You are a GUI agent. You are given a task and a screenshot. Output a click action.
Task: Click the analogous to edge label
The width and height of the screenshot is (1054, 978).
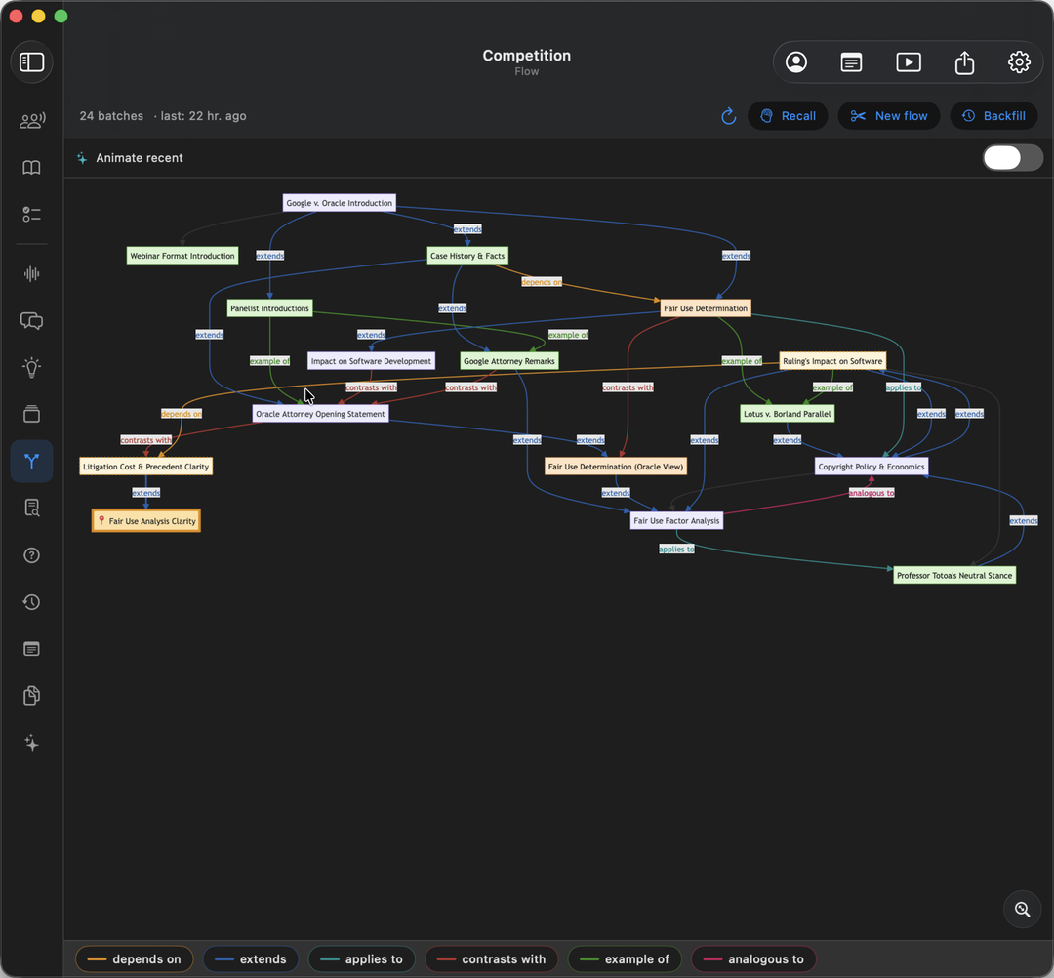872,493
